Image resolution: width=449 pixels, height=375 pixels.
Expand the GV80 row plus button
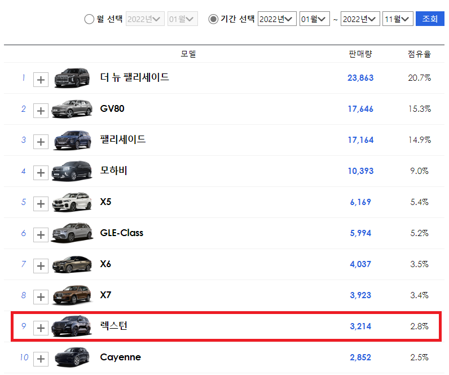[x=41, y=111]
